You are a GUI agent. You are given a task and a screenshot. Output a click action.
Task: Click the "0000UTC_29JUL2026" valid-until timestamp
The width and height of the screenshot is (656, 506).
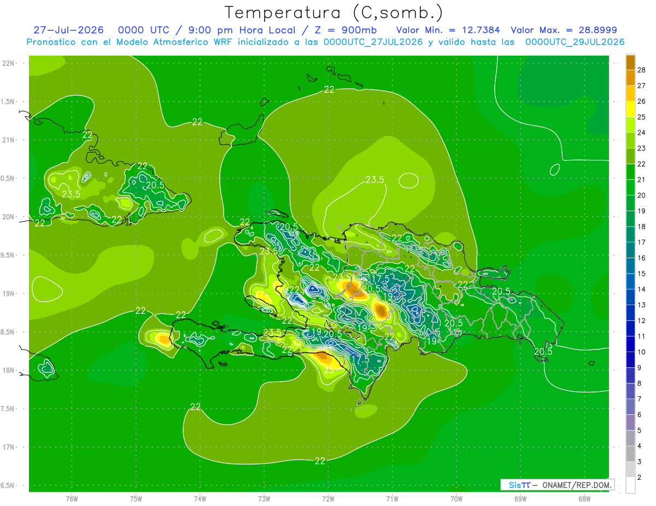click(x=575, y=42)
